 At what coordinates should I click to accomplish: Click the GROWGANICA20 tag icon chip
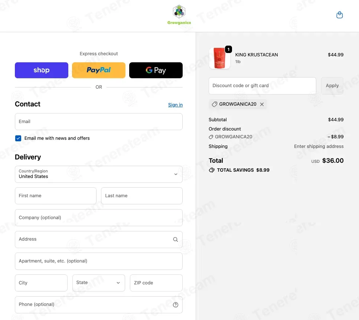(214, 104)
